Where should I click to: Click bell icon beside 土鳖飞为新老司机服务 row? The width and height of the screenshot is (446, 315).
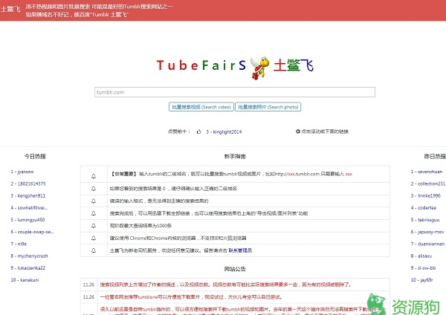pyautogui.click(x=94, y=250)
